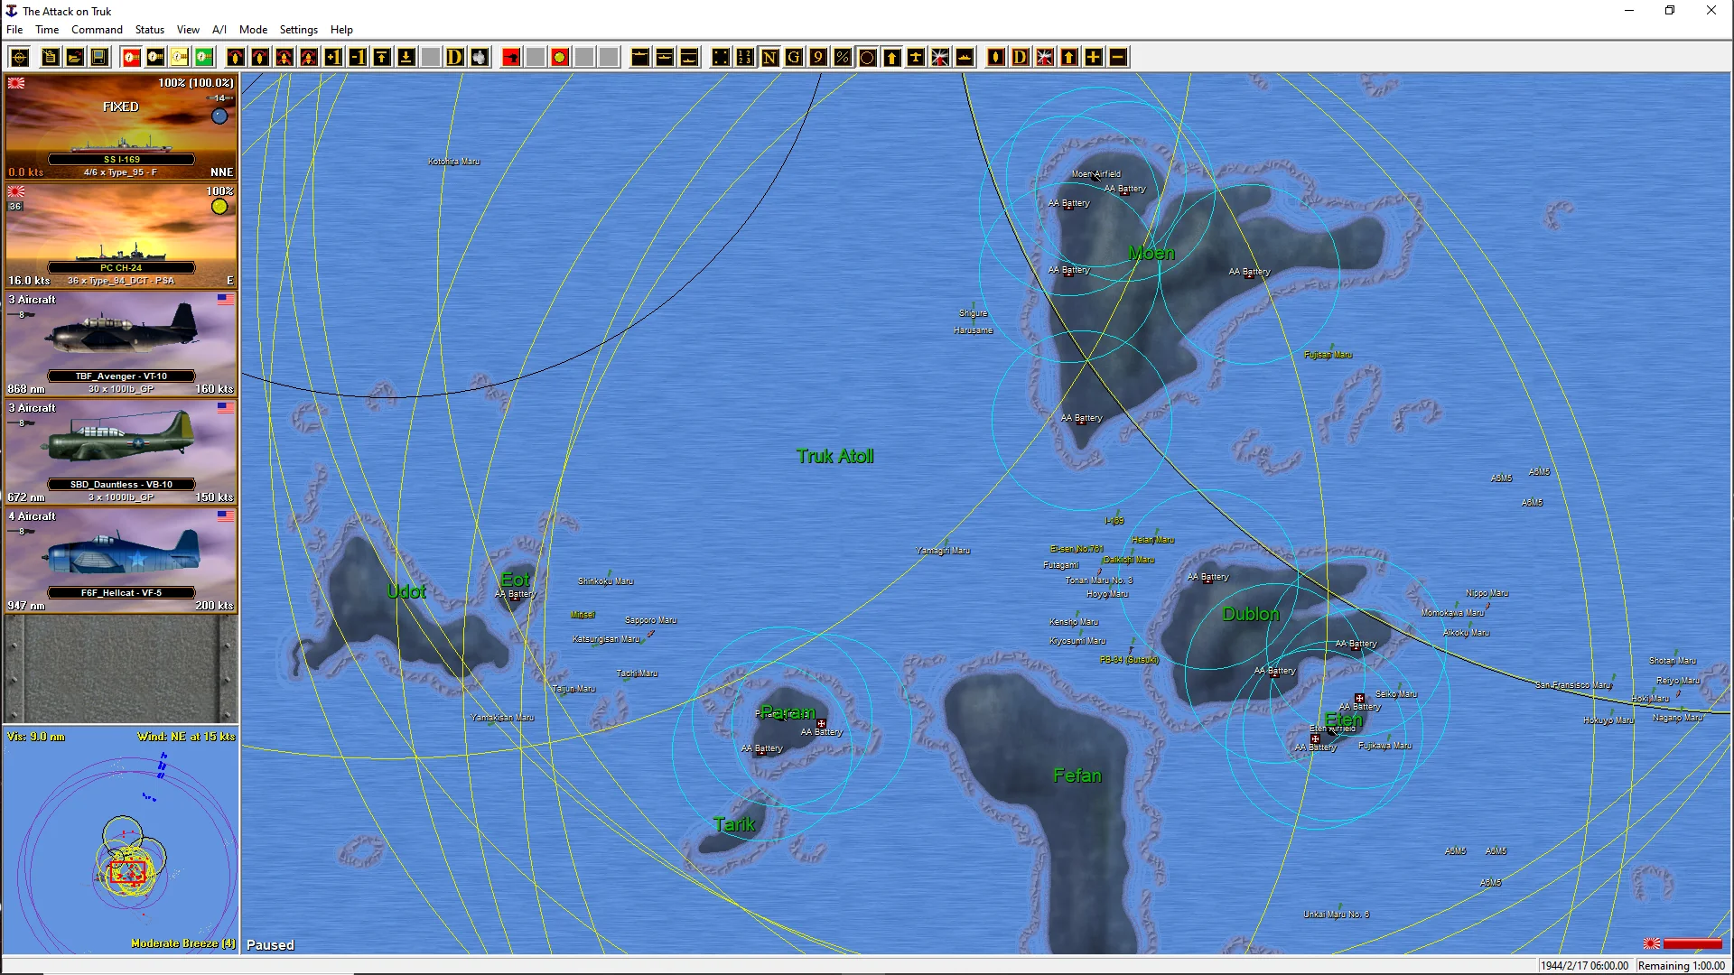The width and height of the screenshot is (1734, 975).
Task: Click the crosshair center-map toolbar icon
Action: coord(20,58)
